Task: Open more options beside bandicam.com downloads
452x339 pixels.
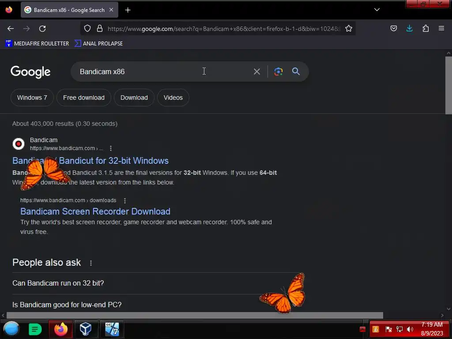Action: coord(125,200)
